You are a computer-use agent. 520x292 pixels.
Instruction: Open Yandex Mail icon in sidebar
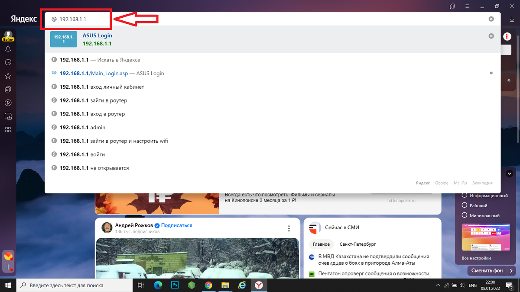coord(8,257)
